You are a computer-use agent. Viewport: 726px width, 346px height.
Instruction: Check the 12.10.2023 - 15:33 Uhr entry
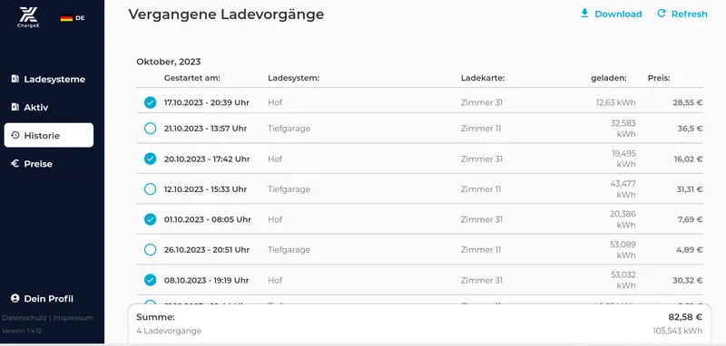[x=150, y=189]
